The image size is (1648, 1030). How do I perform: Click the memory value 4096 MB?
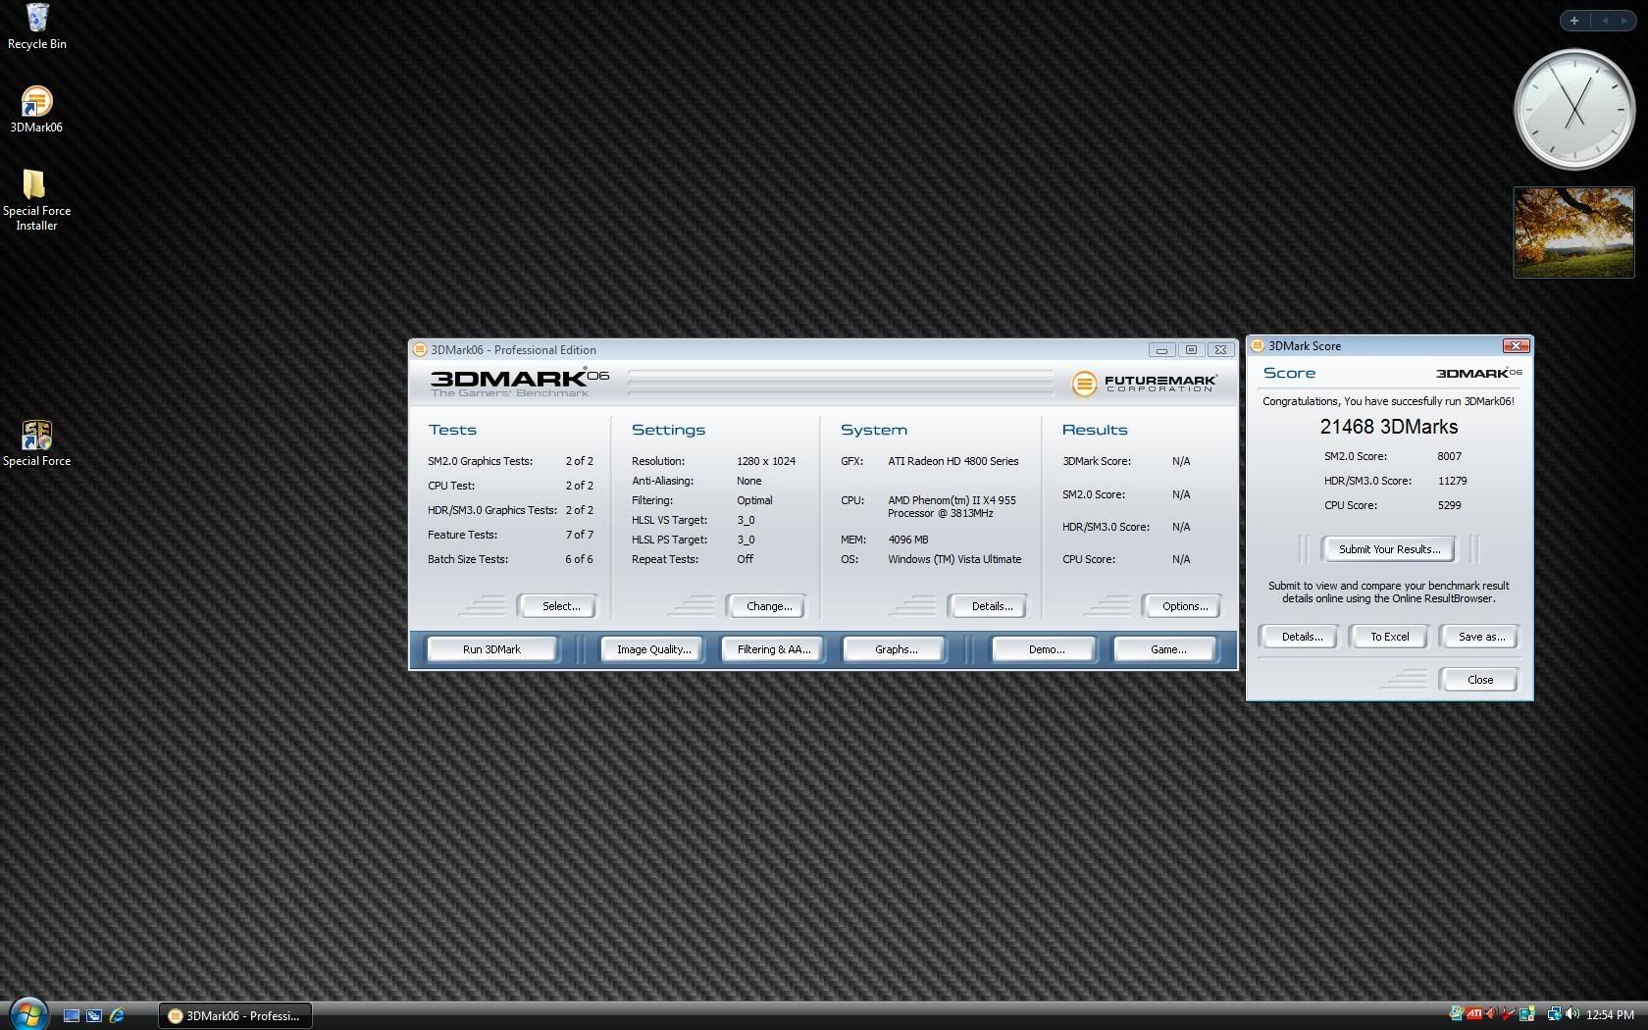coord(907,540)
